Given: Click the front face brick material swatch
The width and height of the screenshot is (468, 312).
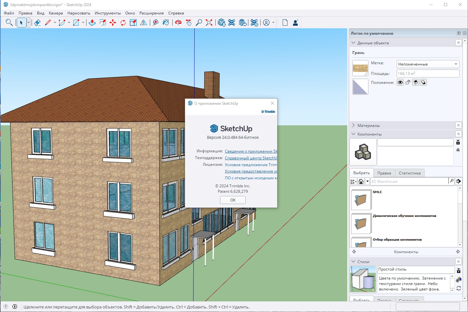Looking at the screenshot, I should pos(360,68).
